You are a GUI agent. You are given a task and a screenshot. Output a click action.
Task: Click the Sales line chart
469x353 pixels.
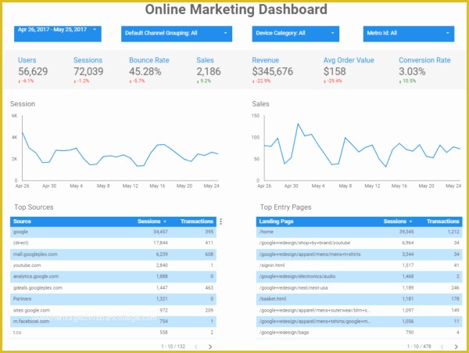357,151
